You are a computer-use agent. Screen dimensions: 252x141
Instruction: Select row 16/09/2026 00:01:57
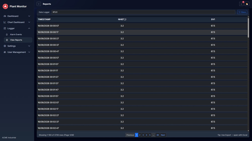[142, 96]
